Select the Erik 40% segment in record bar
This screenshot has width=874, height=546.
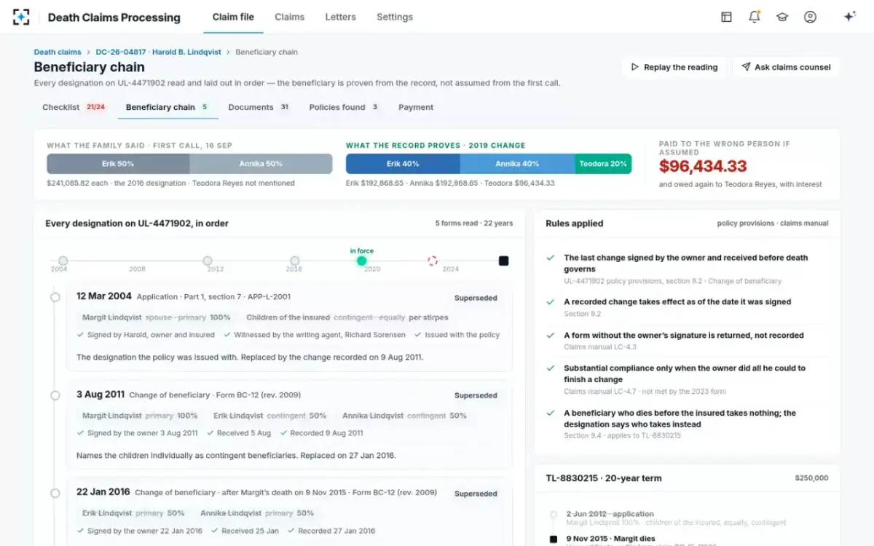[x=403, y=164]
